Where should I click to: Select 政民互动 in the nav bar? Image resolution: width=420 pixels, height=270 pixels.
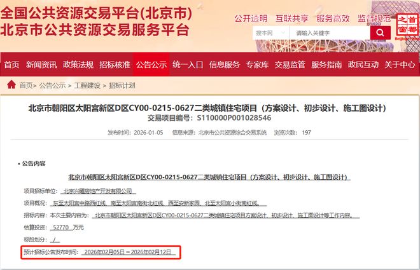(x=363, y=64)
